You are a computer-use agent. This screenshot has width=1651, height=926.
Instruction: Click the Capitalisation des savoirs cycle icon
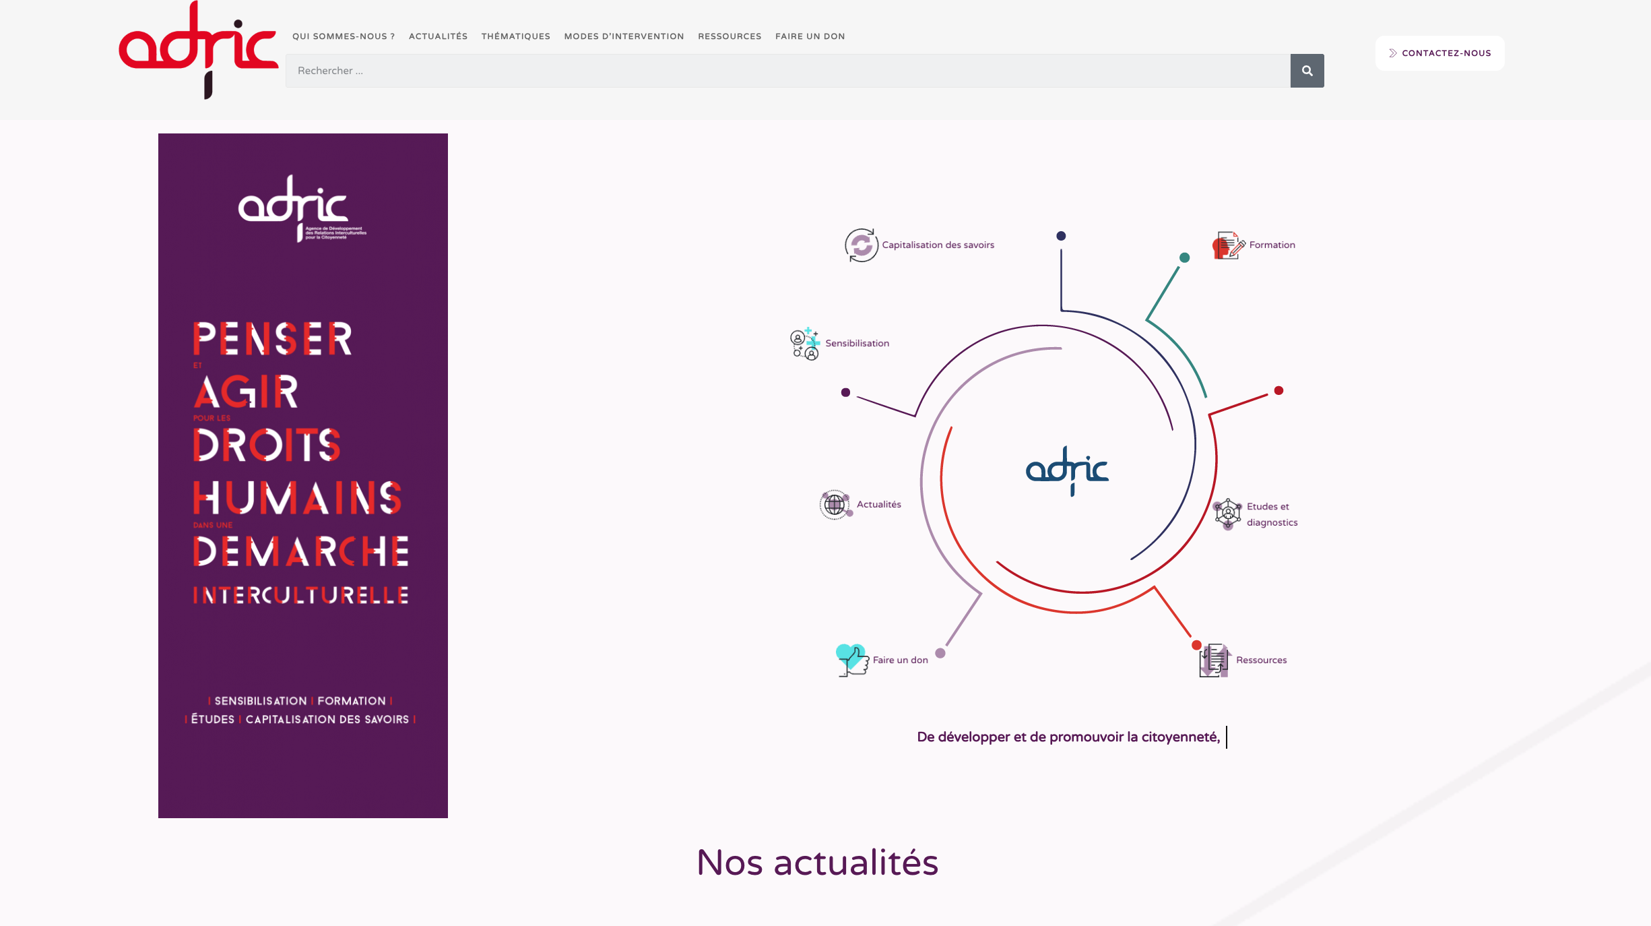click(861, 245)
